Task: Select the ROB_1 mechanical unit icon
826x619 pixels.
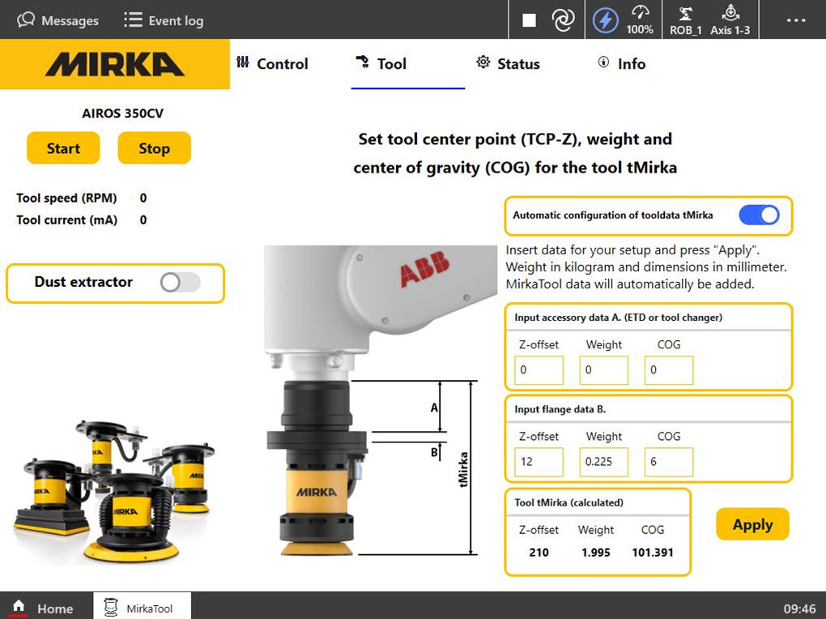Action: (684, 19)
